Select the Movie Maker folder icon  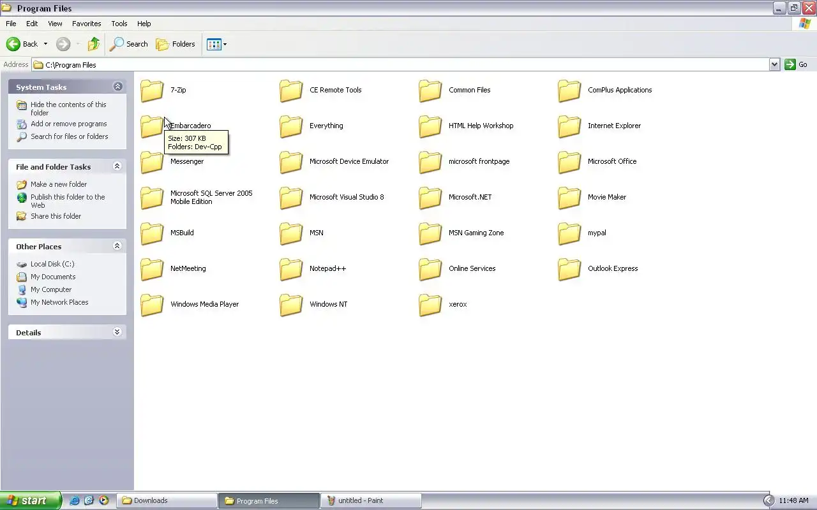[569, 198]
